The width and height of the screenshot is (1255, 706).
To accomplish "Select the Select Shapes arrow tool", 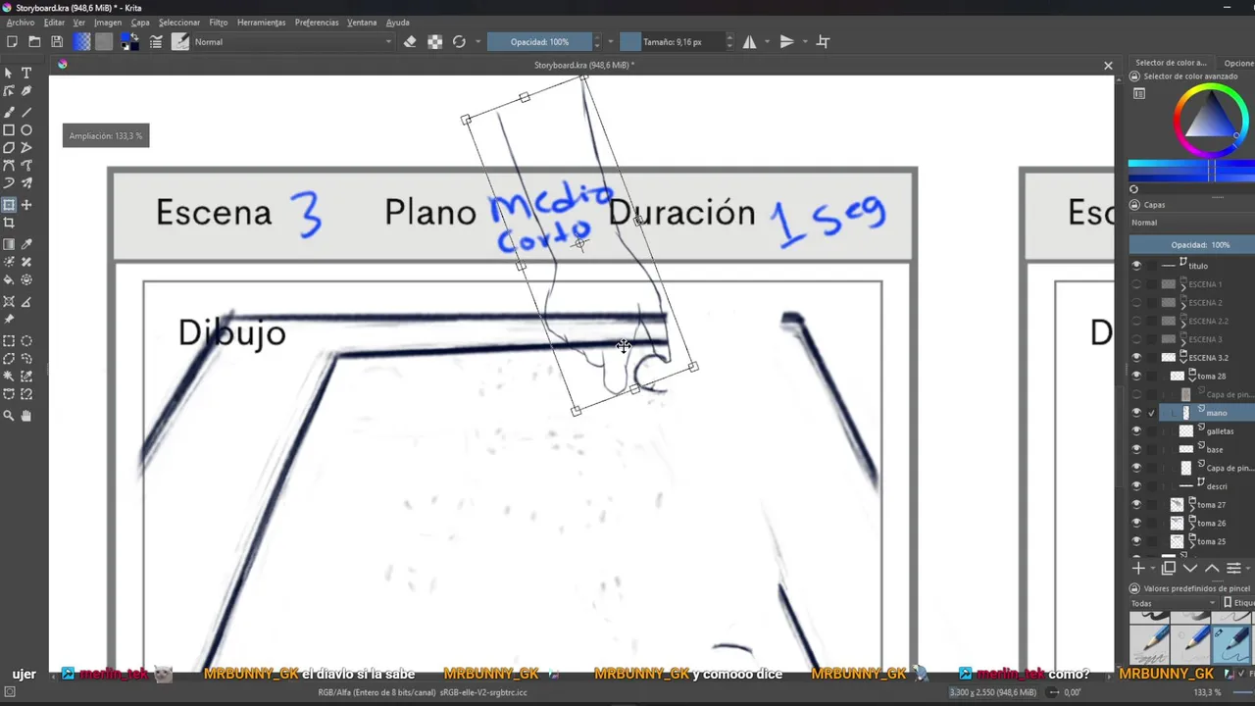I will pyautogui.click(x=9, y=74).
